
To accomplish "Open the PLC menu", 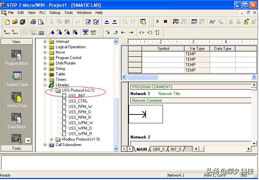I will pos(42,13).
